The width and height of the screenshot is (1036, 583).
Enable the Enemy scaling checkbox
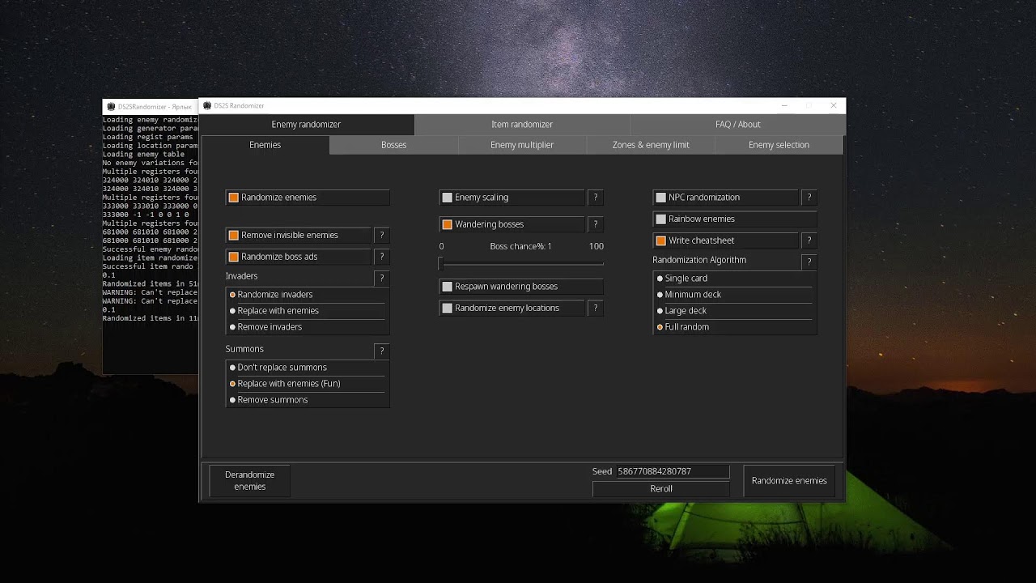click(447, 198)
